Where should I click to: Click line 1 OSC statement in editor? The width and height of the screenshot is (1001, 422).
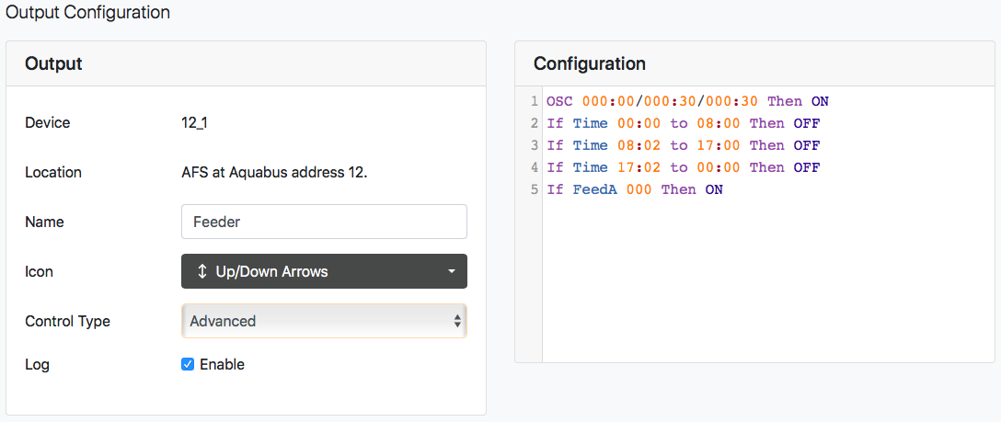click(x=687, y=101)
